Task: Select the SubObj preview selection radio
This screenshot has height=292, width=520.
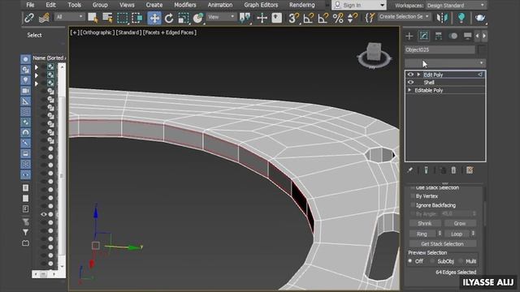Action: click(432, 261)
